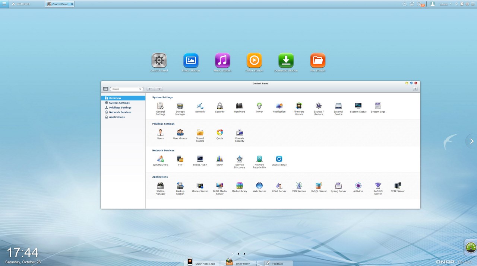Open QNAP Utility link
Screen dimensions: 477x266
coord(238,263)
